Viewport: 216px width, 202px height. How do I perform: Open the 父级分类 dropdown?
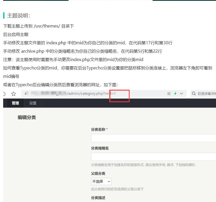coord(101,181)
